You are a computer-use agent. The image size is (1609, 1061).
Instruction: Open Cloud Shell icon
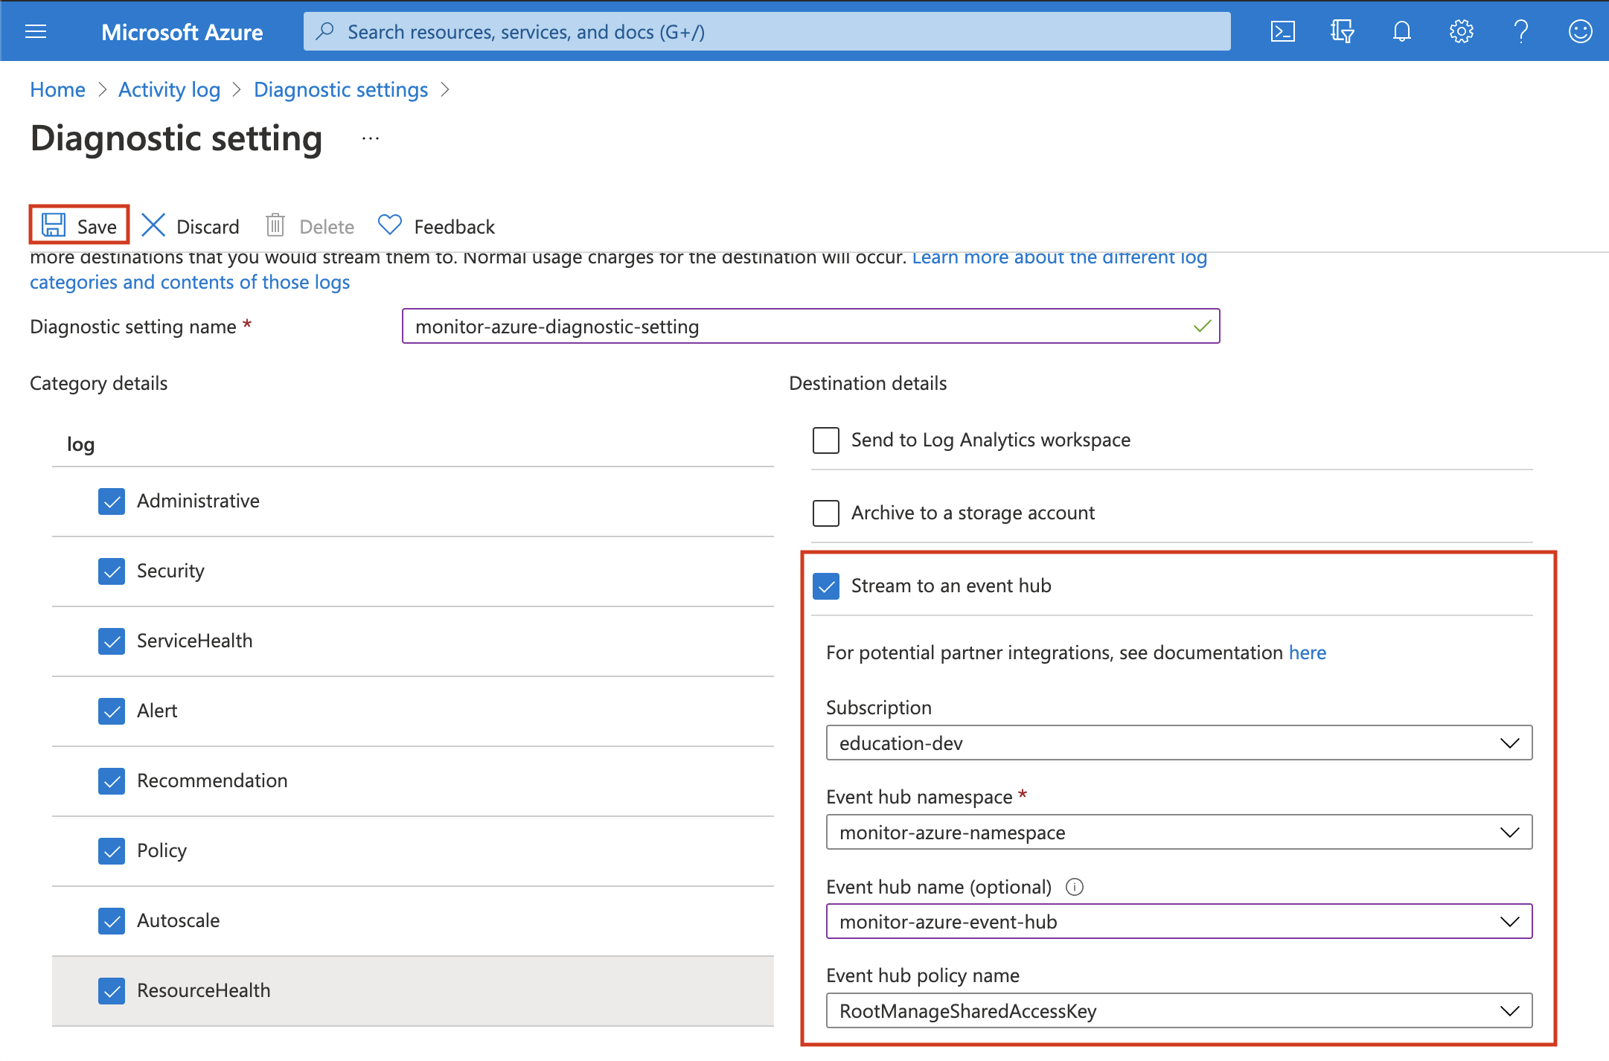click(x=1282, y=31)
